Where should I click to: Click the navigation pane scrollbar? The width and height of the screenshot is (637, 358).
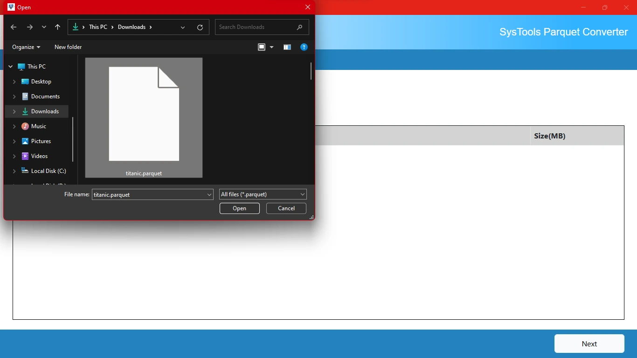(x=73, y=139)
